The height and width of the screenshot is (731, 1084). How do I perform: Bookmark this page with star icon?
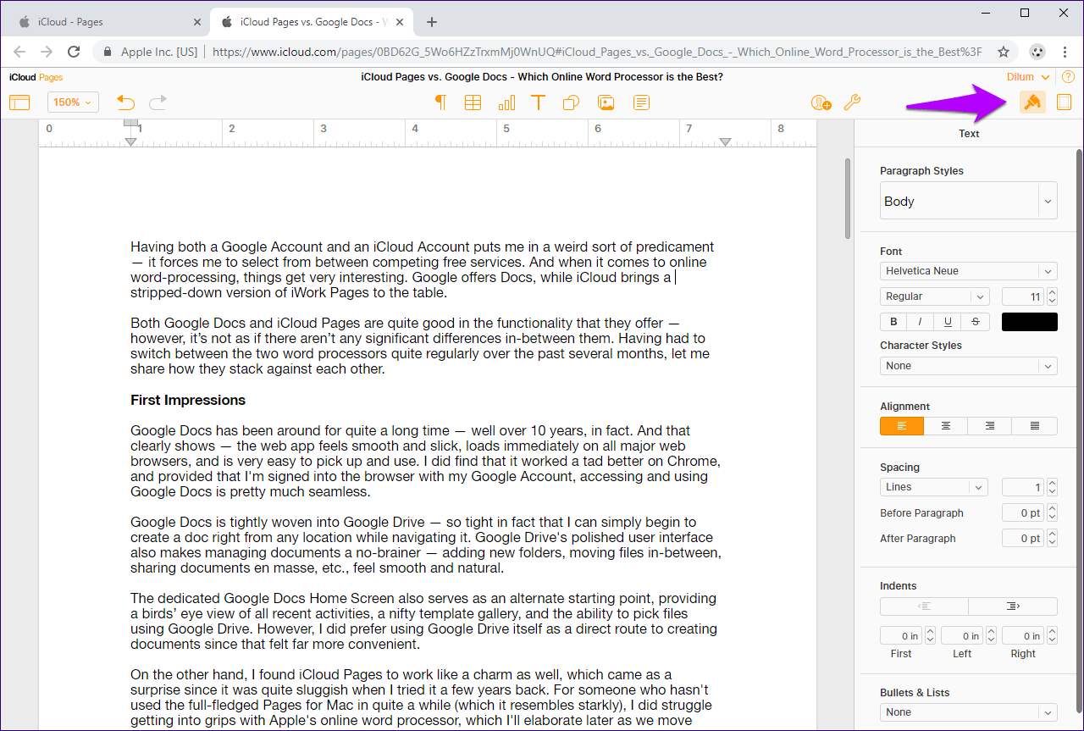tap(1004, 52)
